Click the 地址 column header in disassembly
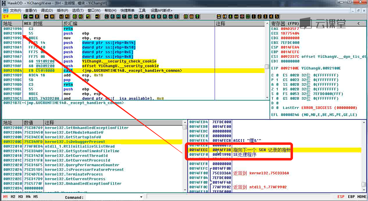The width and height of the screenshot is (368, 201). (12, 24)
